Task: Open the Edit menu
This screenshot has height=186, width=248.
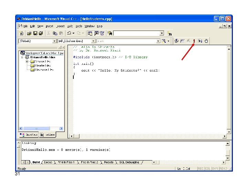Action: click(x=32, y=26)
